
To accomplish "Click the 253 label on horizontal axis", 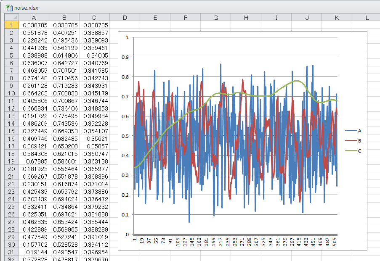I will [x=235, y=243].
